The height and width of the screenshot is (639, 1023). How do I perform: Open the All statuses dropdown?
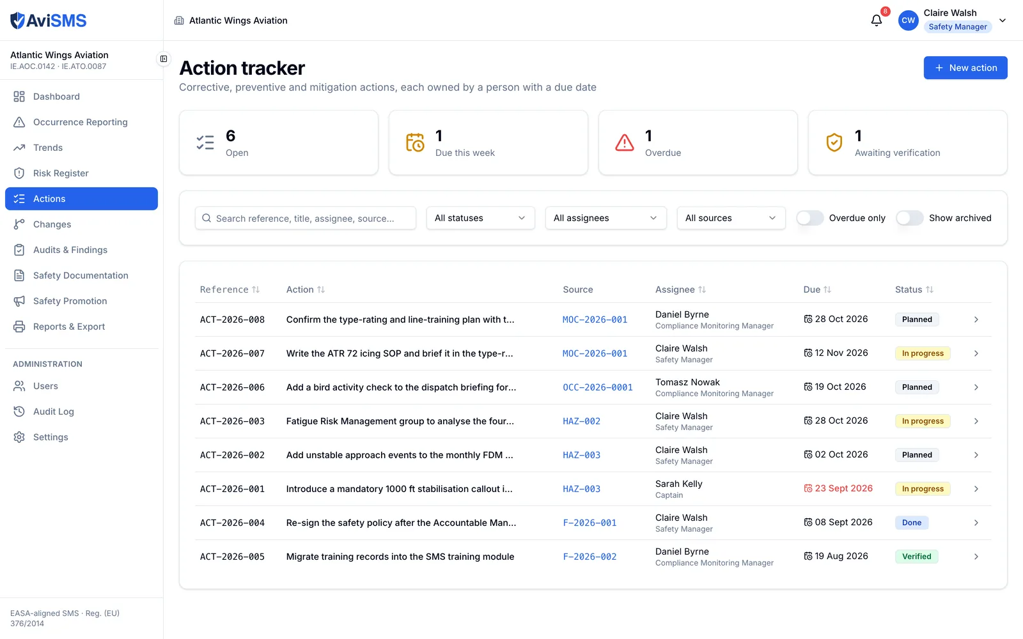click(480, 218)
